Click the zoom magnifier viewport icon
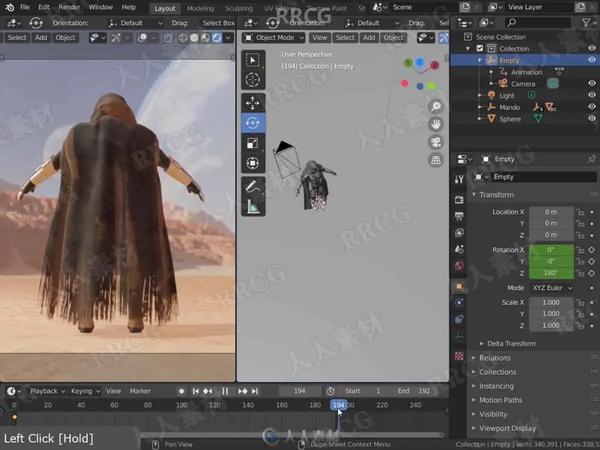 coord(436,106)
